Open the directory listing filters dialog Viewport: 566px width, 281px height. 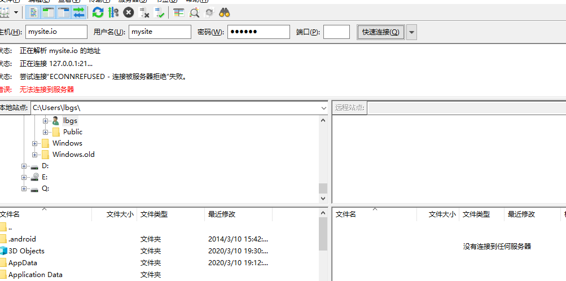coord(179,13)
